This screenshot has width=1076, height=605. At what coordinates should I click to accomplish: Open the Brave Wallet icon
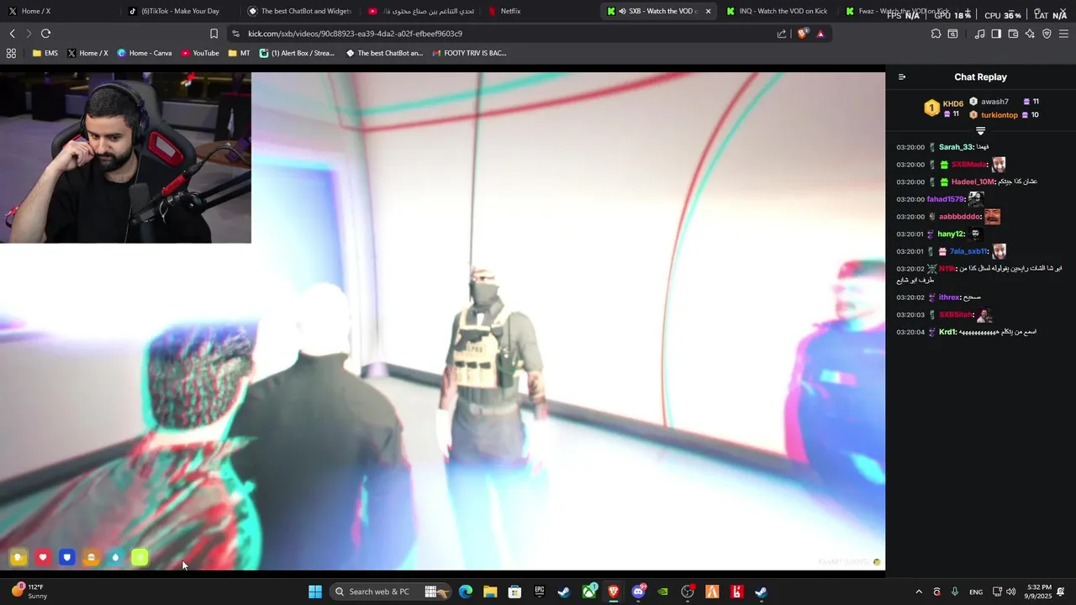pos(1013,34)
